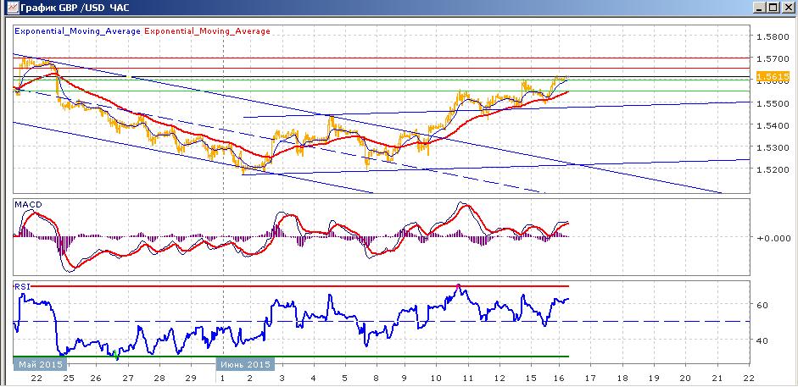Viewport: 798px width, 387px height.
Task: Select the blue Exponential_Moving_Average legend label
Action: [78, 31]
